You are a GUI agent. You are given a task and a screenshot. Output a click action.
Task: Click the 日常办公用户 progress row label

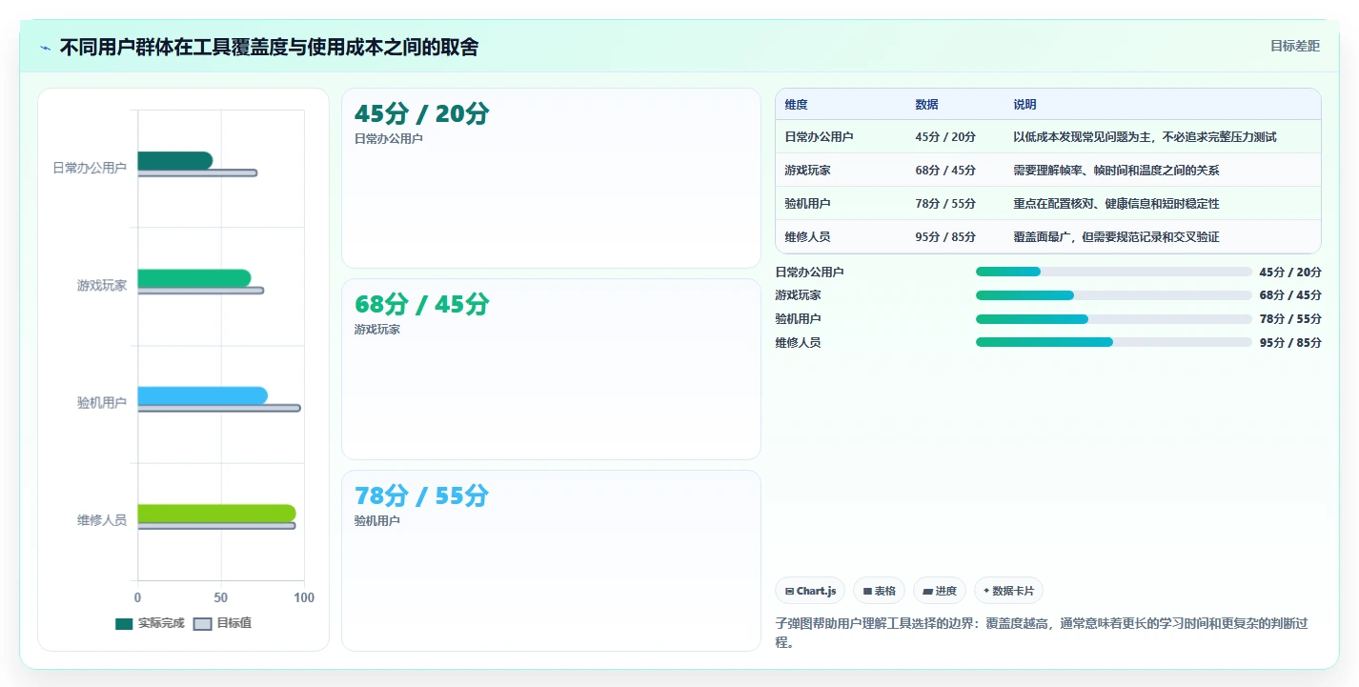click(x=810, y=273)
